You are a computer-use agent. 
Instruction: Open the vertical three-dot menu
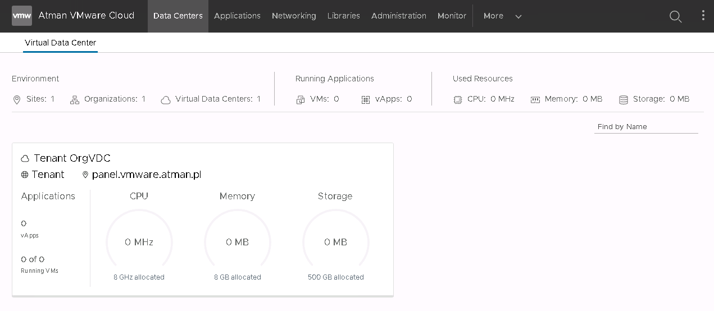pyautogui.click(x=703, y=16)
